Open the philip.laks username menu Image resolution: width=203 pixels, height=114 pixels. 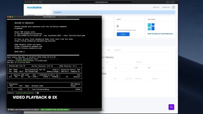tap(166, 7)
